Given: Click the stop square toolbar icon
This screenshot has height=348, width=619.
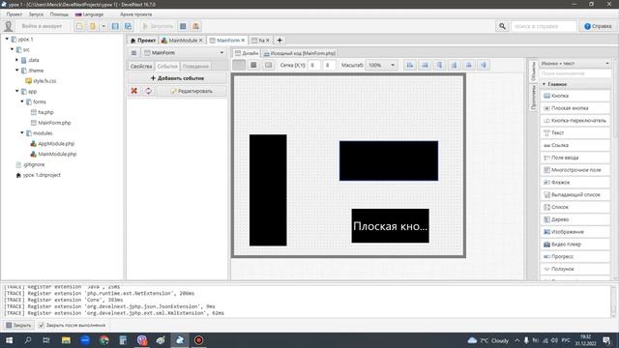Looking at the screenshot, I should (x=183, y=26).
